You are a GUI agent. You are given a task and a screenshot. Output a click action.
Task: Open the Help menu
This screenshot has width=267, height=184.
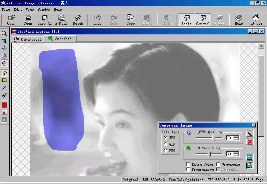coord(58,10)
